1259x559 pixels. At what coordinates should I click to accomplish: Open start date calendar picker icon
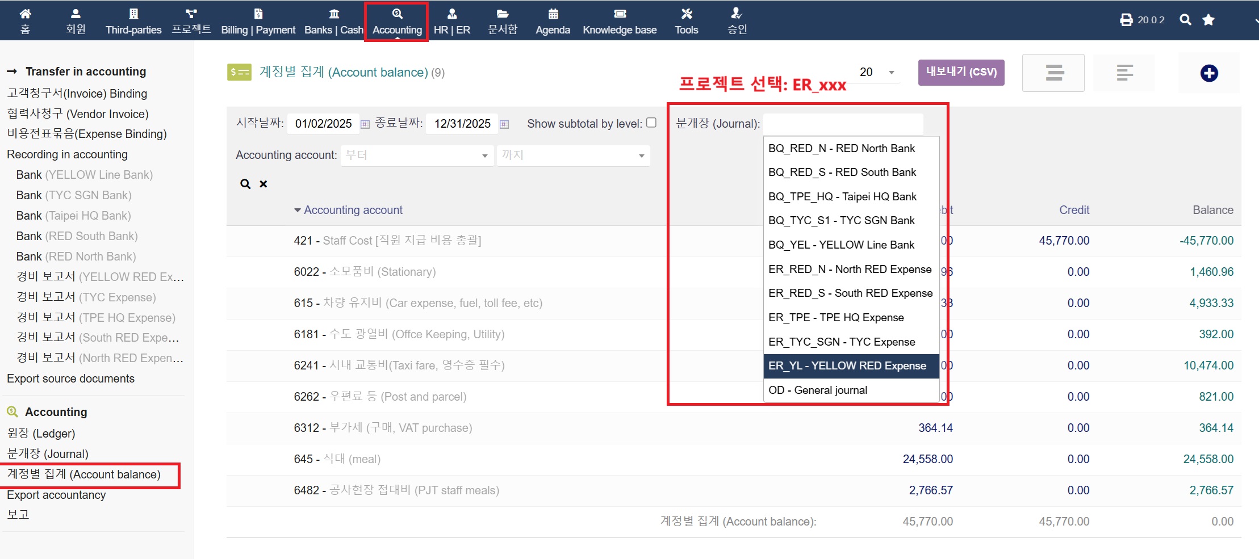tap(365, 124)
